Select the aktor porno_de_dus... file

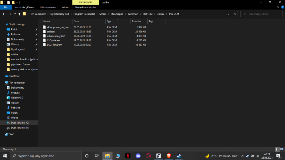pyautogui.click(x=58, y=27)
